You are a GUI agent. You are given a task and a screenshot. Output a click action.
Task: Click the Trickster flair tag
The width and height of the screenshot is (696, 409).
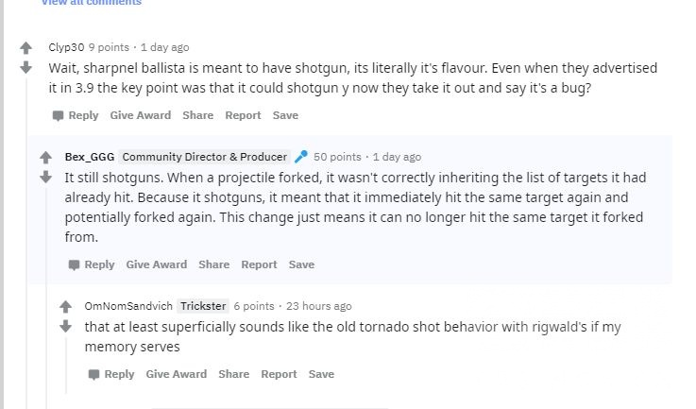tap(203, 306)
